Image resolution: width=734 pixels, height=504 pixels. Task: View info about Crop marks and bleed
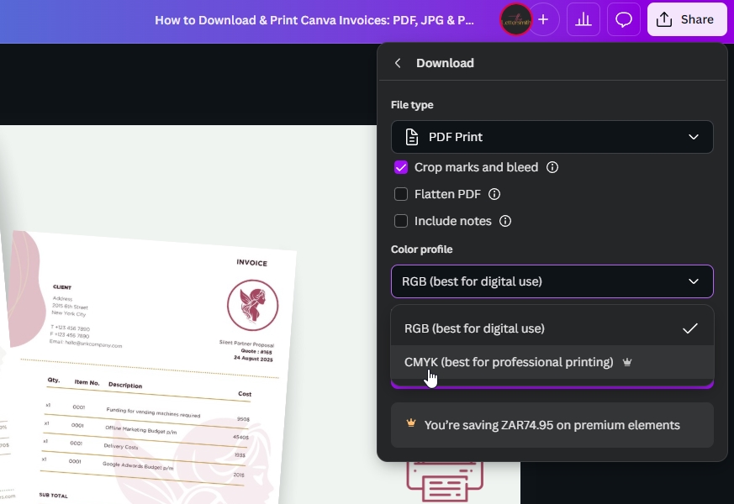pos(551,167)
